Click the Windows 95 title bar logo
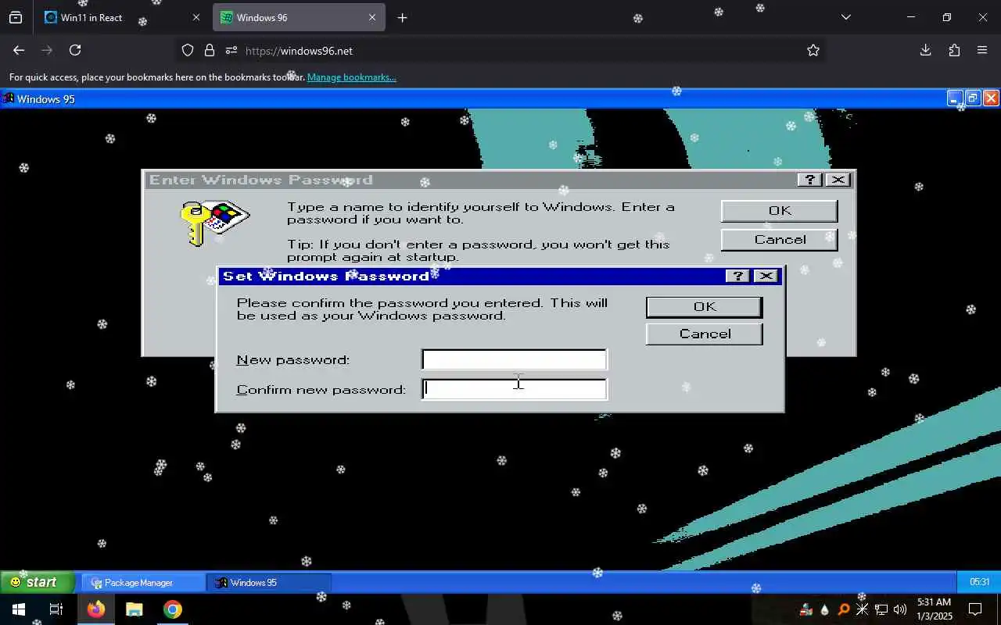 8,98
